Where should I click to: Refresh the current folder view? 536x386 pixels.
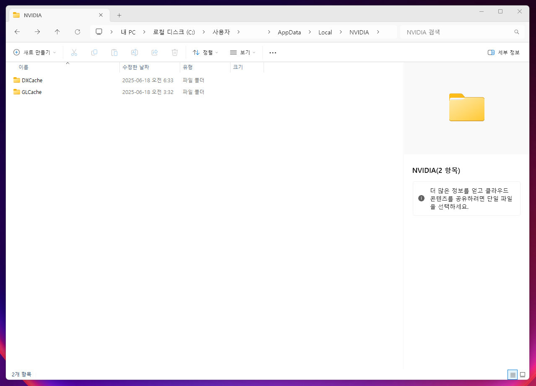pos(78,32)
